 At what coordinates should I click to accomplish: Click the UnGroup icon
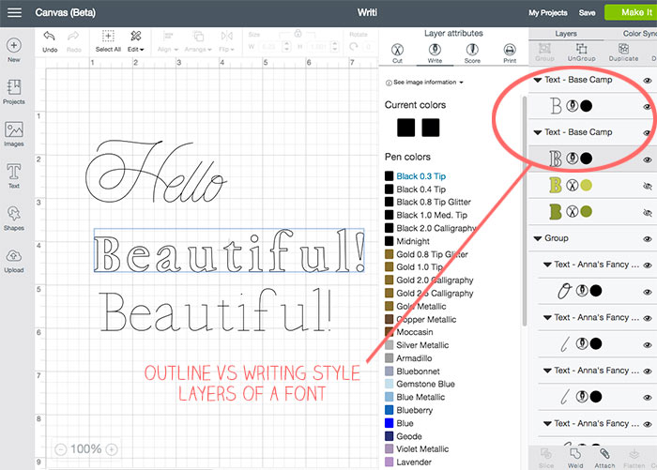coord(582,48)
